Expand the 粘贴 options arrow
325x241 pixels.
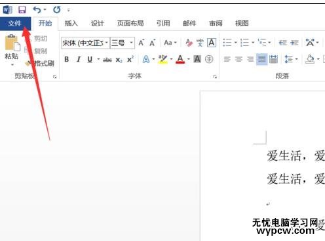pos(12,64)
